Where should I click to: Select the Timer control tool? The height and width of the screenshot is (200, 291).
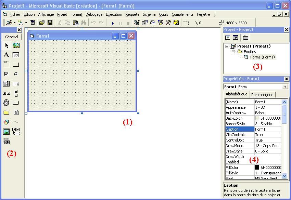click(x=6, y=103)
